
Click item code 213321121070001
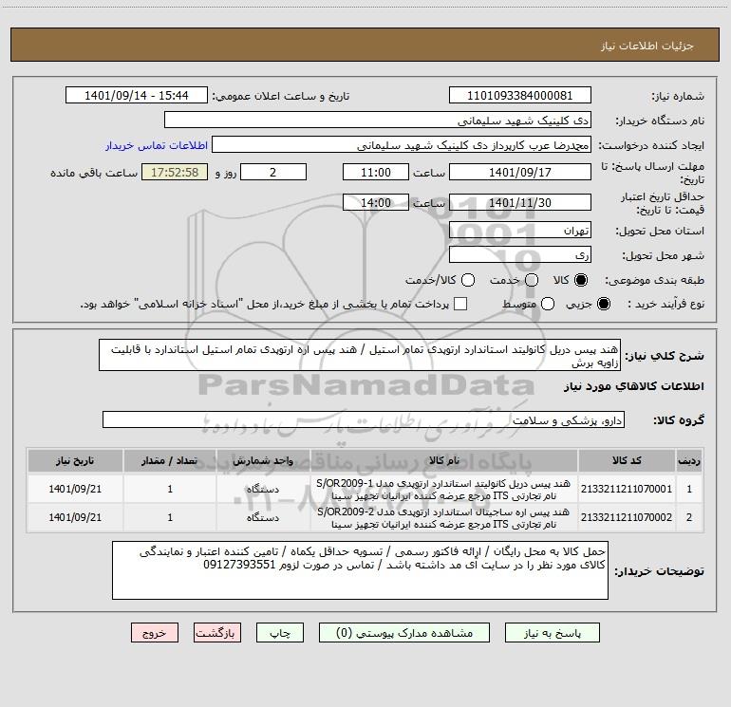click(x=627, y=489)
